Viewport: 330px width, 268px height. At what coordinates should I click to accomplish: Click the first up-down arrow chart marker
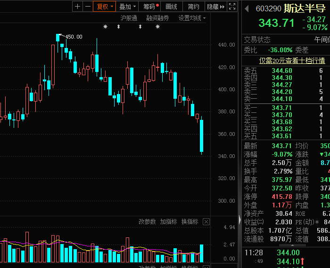(119, 27)
